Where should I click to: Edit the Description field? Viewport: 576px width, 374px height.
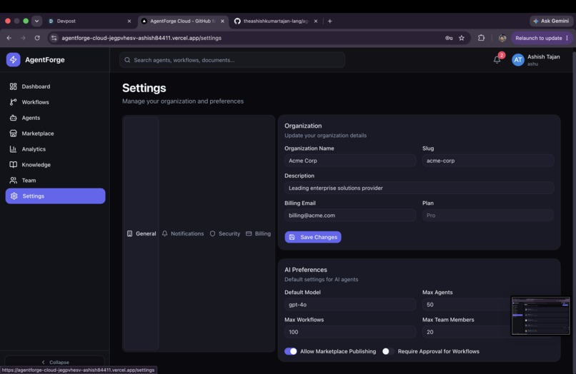tap(419, 188)
